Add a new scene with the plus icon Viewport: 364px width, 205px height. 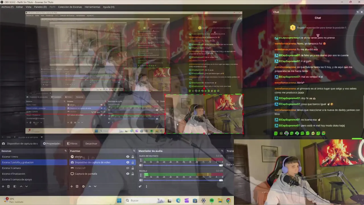[3, 186]
